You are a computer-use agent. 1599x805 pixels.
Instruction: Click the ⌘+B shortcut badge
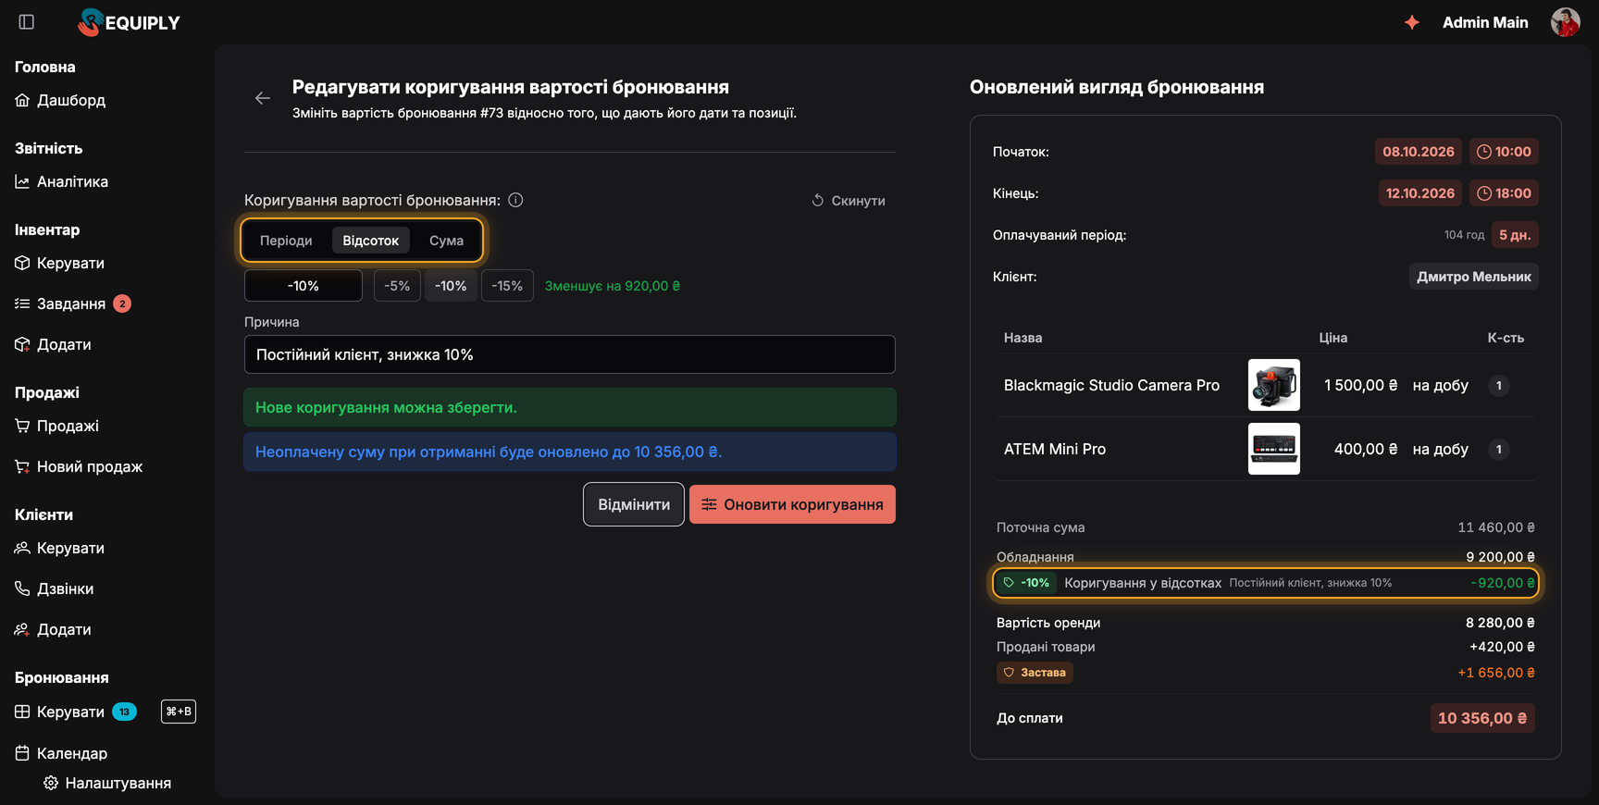tap(179, 712)
